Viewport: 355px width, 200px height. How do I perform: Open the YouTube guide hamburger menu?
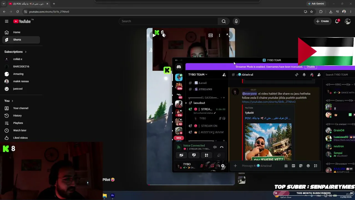click(x=7, y=21)
